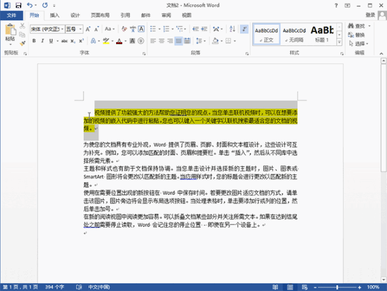Open Asian layout (中文版式) options
The image size is (387, 291).
pyautogui.click(x=218, y=29)
